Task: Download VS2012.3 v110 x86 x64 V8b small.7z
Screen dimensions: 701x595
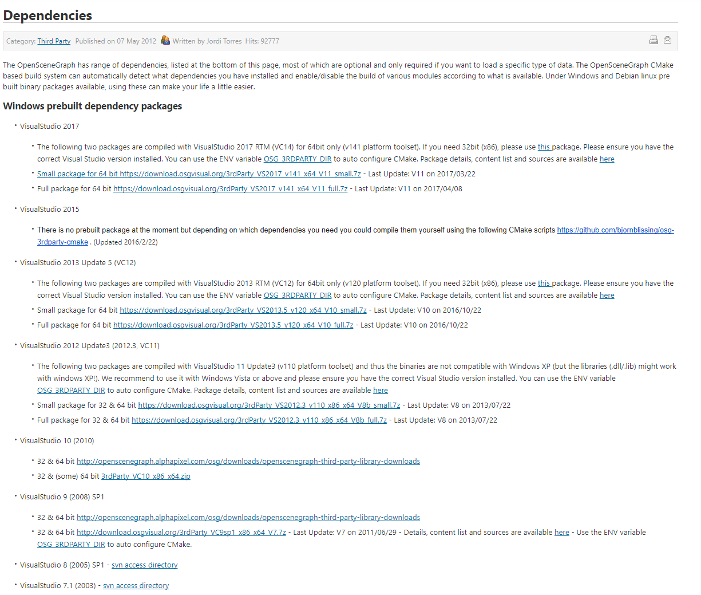Action: point(269,405)
